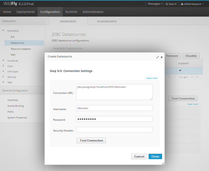Maximize the Create Datasource dialog
Screen dimensions: 209x171
tap(157, 57)
